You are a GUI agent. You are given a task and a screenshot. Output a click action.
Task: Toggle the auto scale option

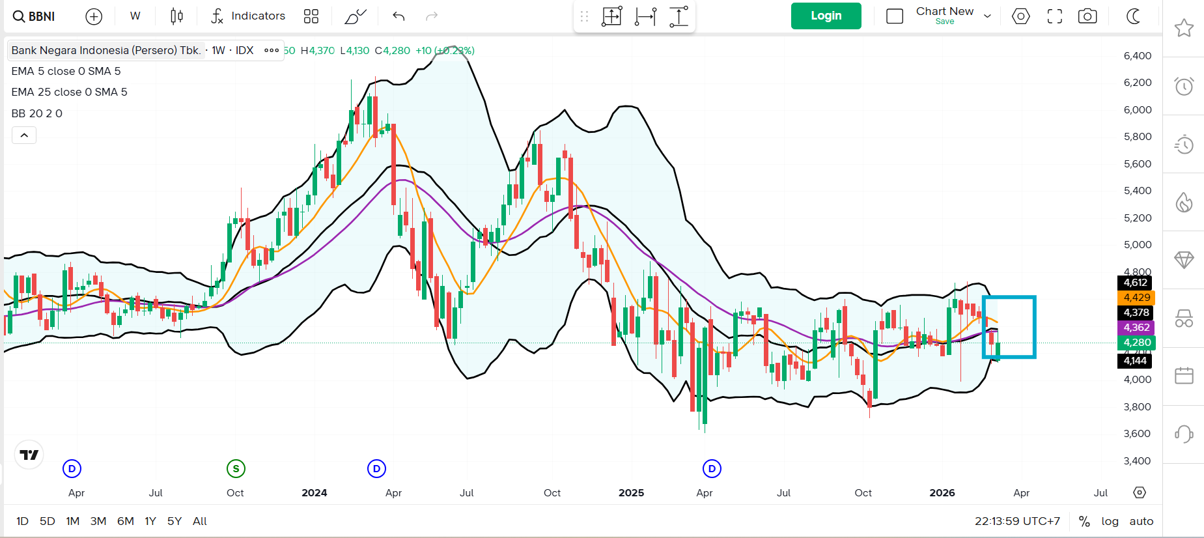click(x=1141, y=521)
